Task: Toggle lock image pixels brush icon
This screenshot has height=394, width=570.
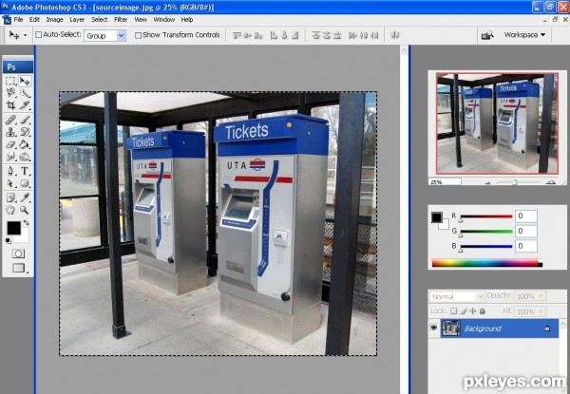Action: pyautogui.click(x=464, y=310)
